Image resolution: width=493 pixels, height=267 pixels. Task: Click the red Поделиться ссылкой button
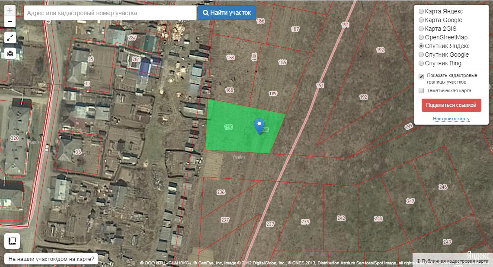[451, 105]
